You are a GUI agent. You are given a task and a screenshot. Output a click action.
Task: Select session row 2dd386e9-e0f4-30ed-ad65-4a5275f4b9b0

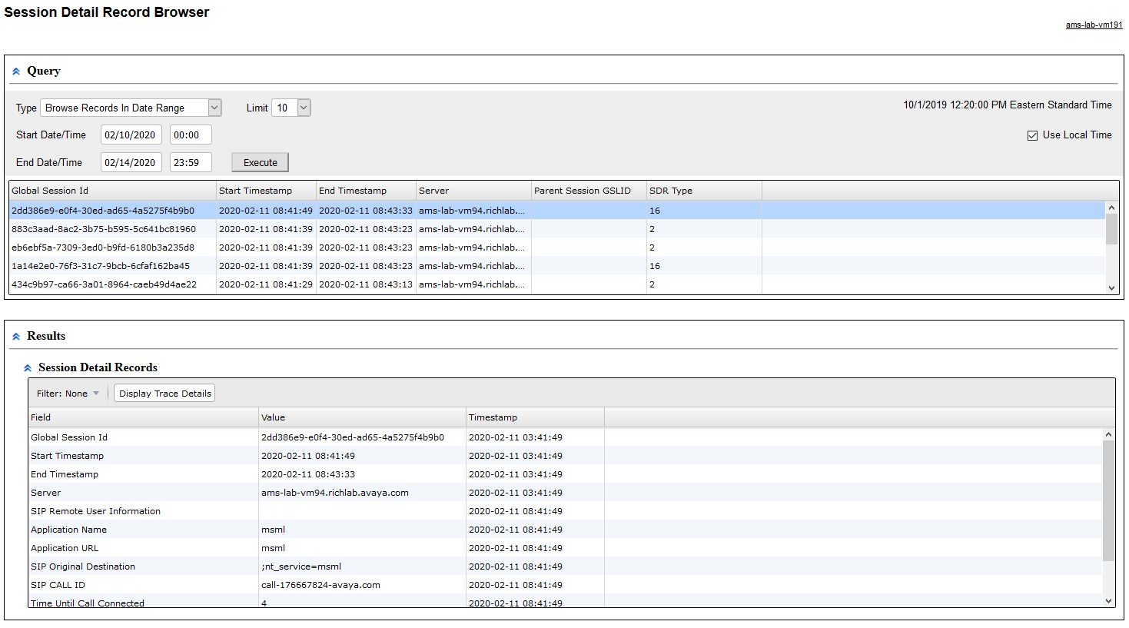(x=557, y=211)
